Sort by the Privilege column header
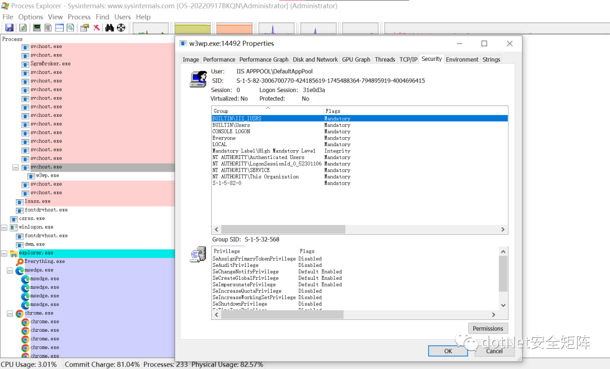610x369 pixels. pyautogui.click(x=255, y=251)
